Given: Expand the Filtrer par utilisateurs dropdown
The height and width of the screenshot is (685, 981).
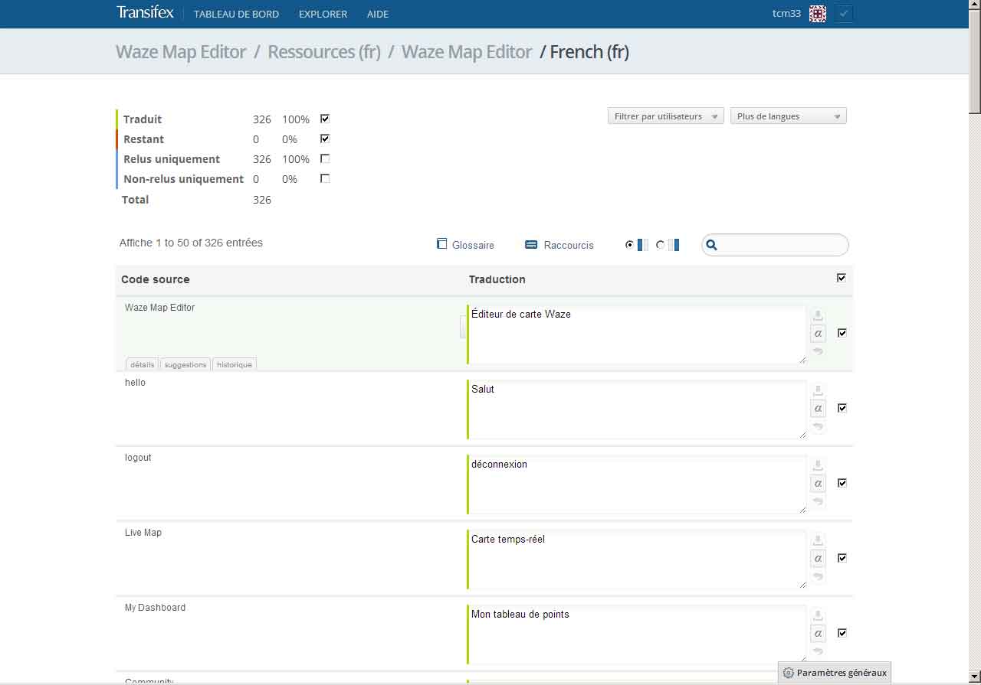Looking at the screenshot, I should click(x=665, y=116).
